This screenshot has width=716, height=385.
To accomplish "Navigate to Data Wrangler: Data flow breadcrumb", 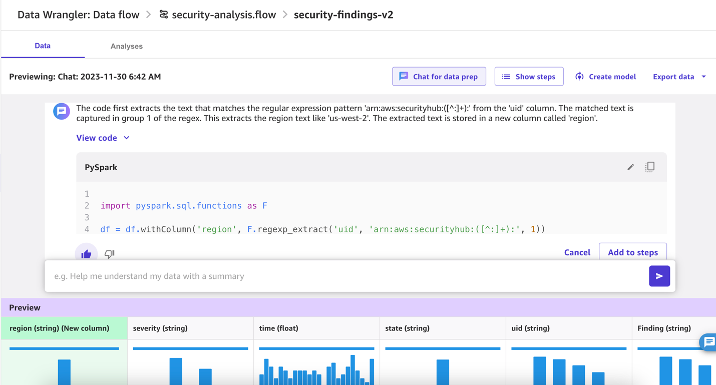I will point(78,15).
